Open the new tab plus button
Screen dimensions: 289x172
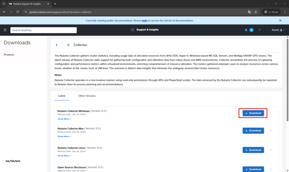(55, 4)
